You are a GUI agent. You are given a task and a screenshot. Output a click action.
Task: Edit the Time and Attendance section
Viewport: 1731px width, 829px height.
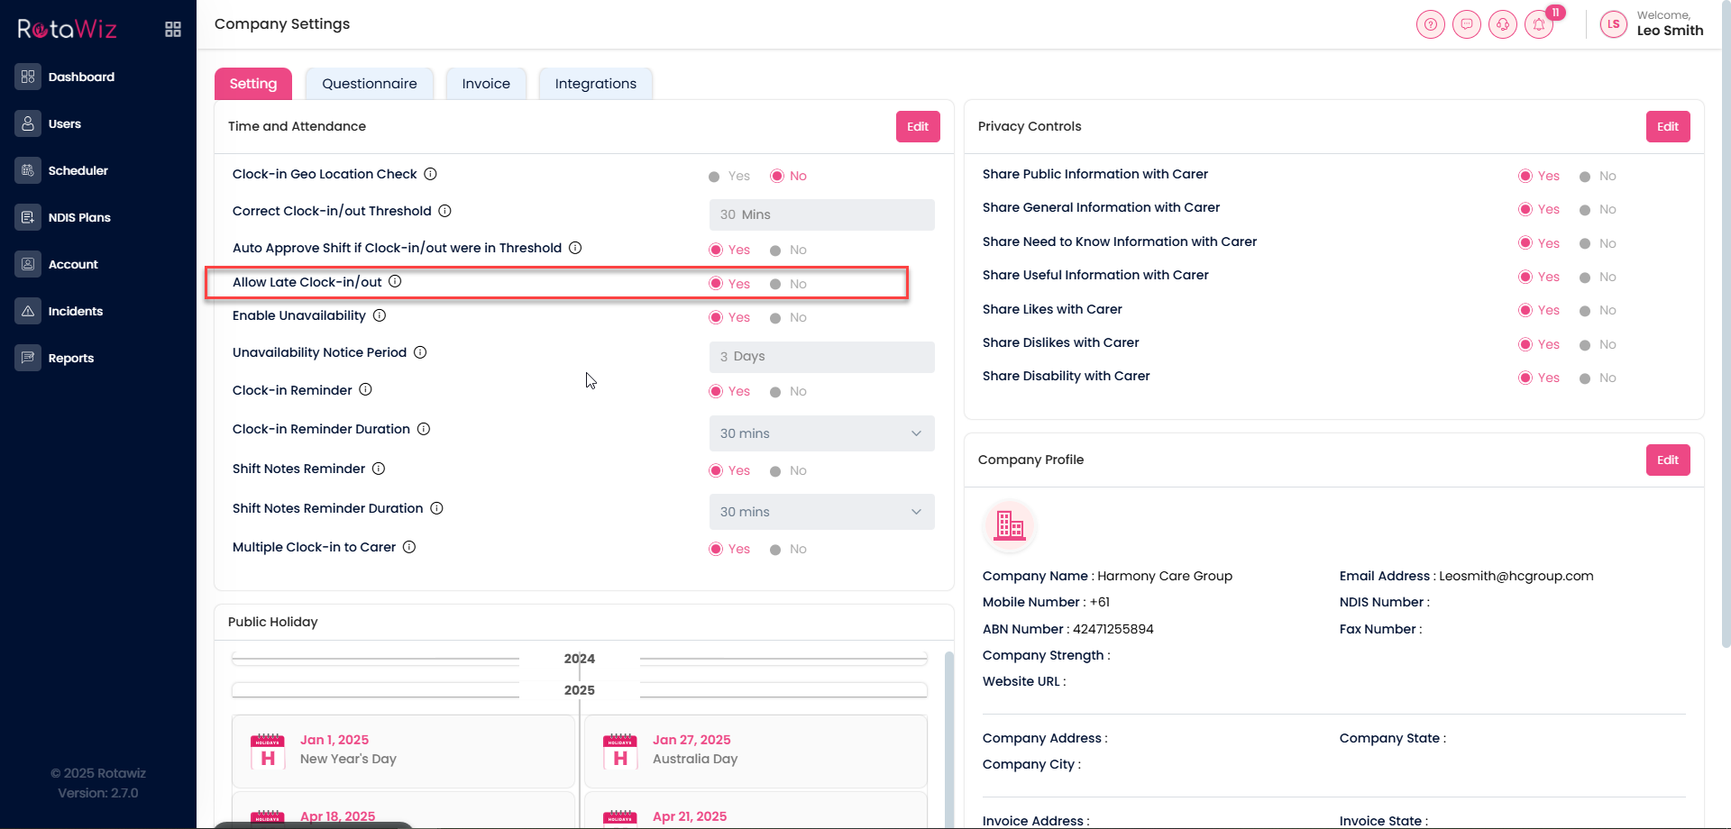[x=917, y=127]
